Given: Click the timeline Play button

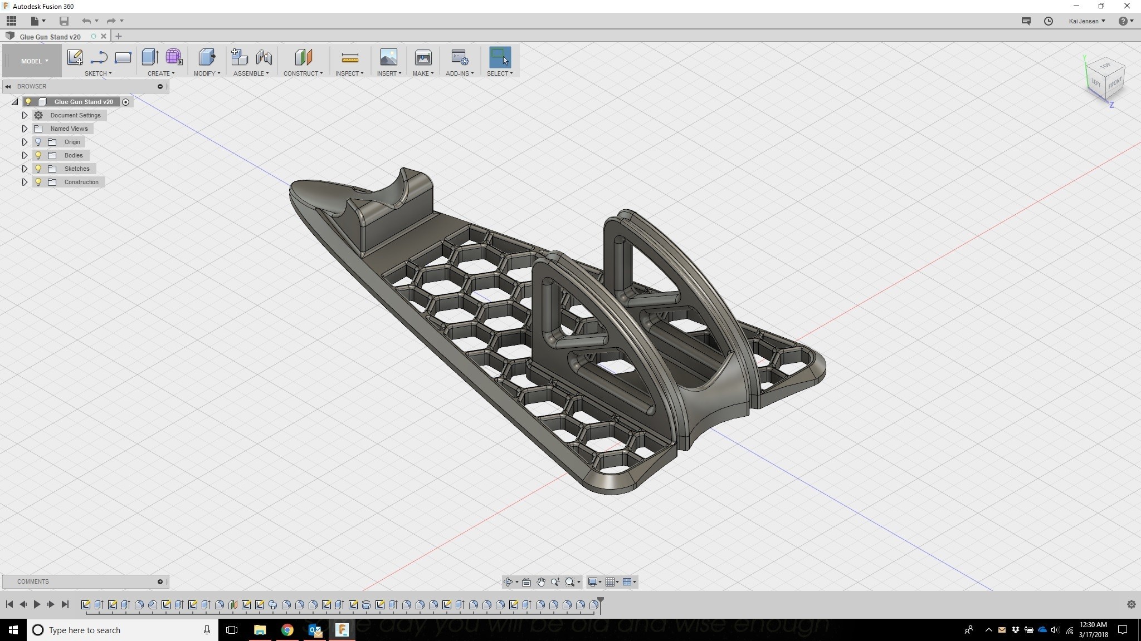Looking at the screenshot, I should 37,604.
